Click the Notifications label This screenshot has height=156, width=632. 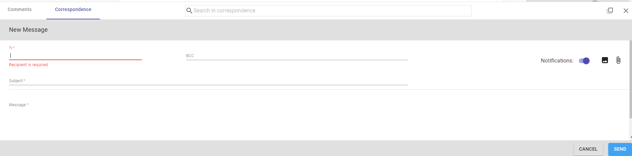[x=557, y=61]
